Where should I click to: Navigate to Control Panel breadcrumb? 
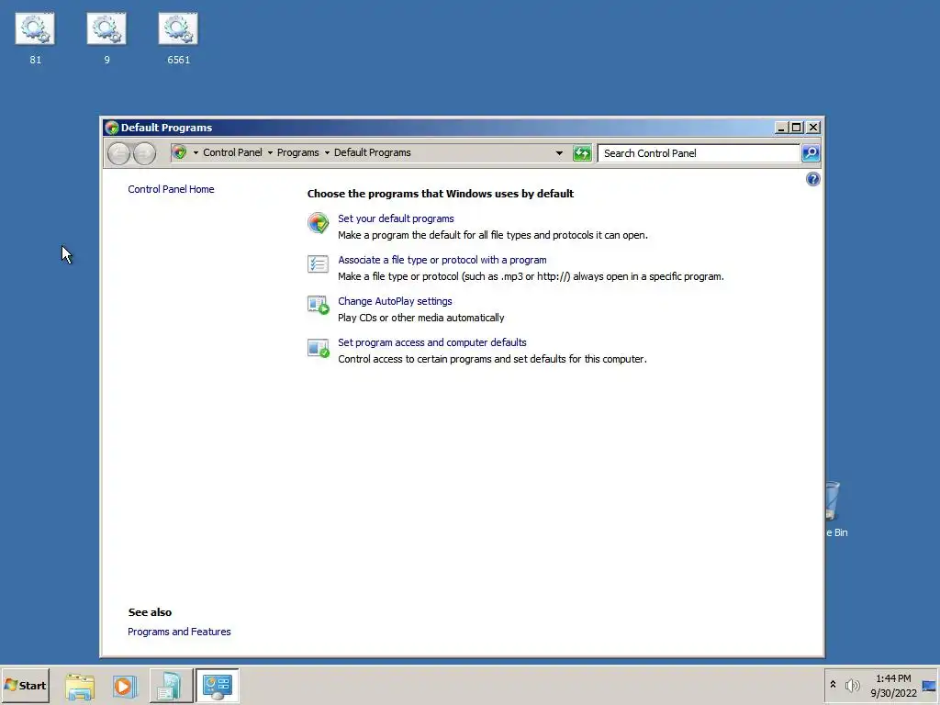[x=232, y=152]
